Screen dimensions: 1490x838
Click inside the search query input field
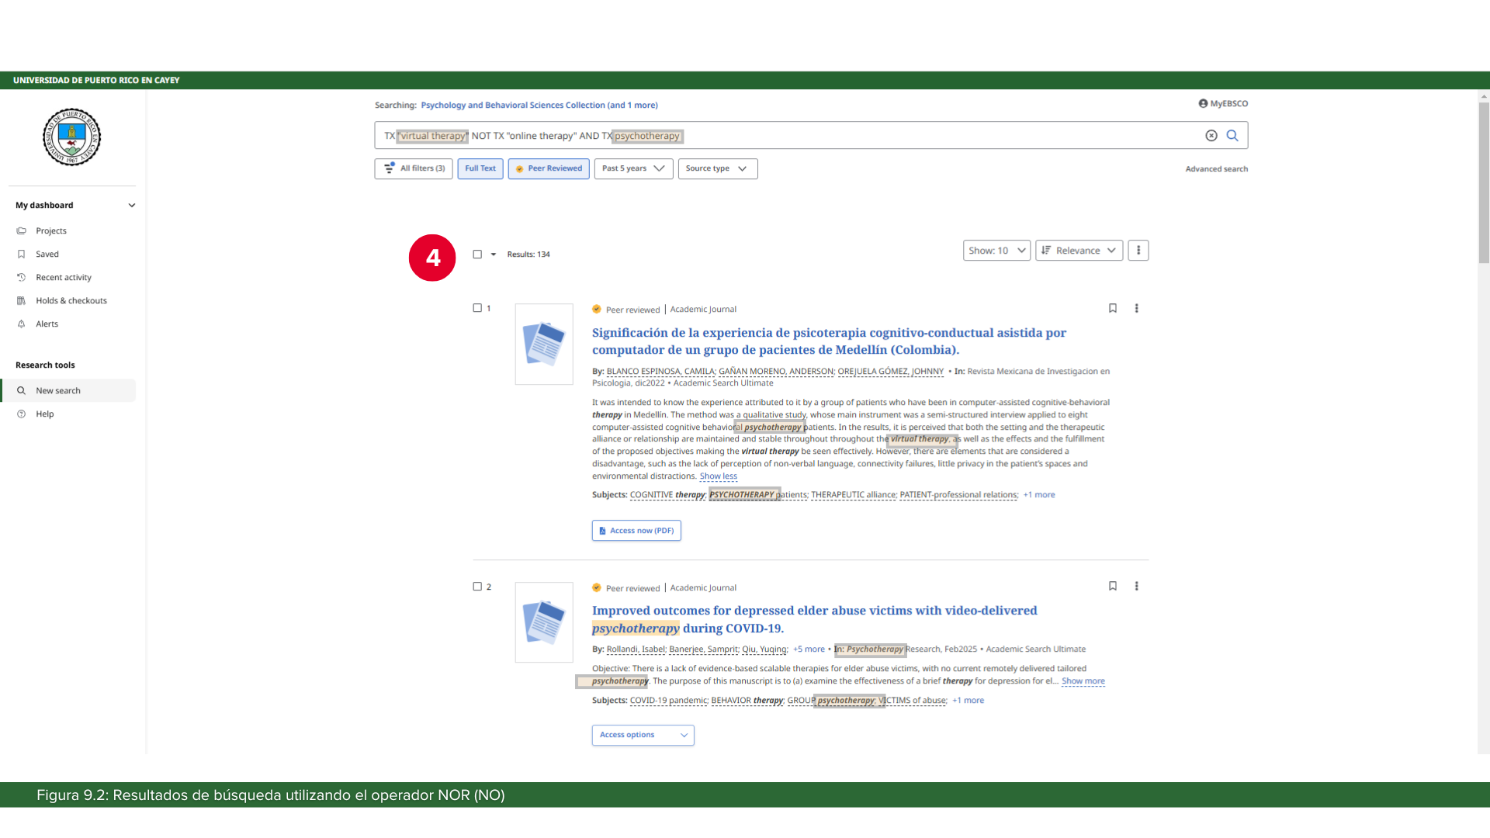[x=931, y=136]
